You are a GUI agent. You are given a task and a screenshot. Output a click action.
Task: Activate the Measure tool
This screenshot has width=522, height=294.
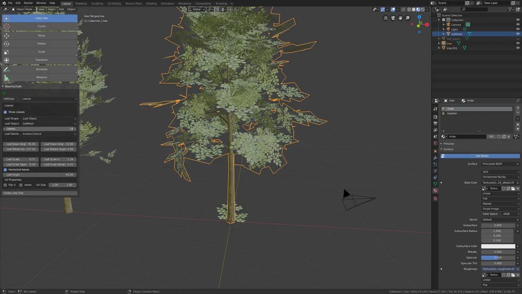41,77
